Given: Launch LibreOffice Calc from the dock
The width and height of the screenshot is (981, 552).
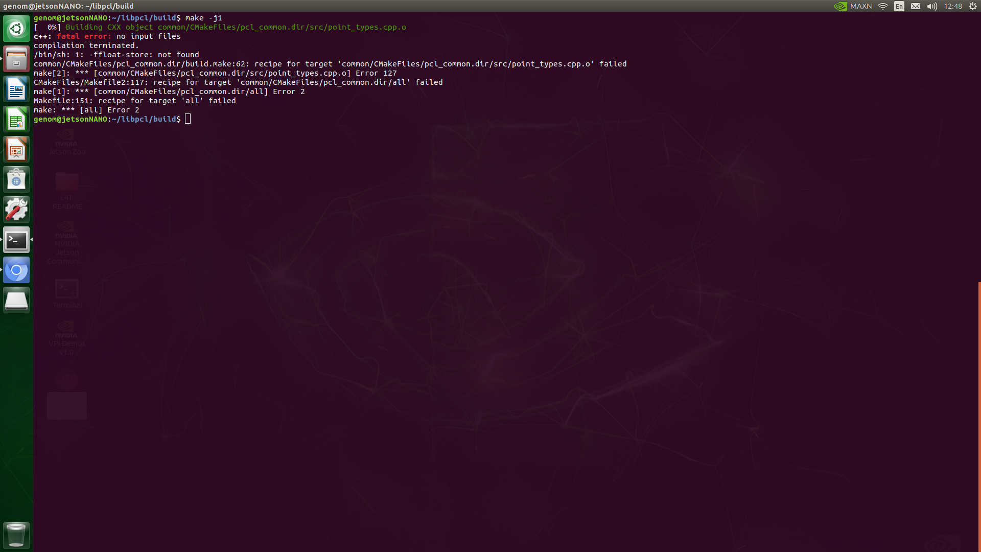Looking at the screenshot, I should (16, 119).
